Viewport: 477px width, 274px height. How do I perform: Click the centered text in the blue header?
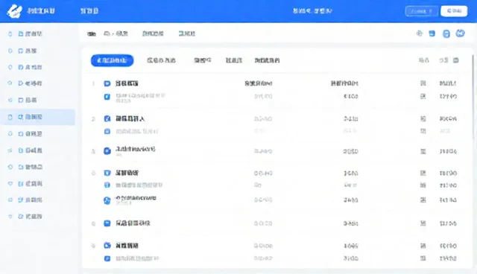click(312, 11)
